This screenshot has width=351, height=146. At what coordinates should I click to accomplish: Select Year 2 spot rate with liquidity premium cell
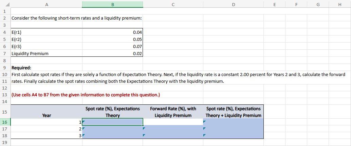click(233, 129)
